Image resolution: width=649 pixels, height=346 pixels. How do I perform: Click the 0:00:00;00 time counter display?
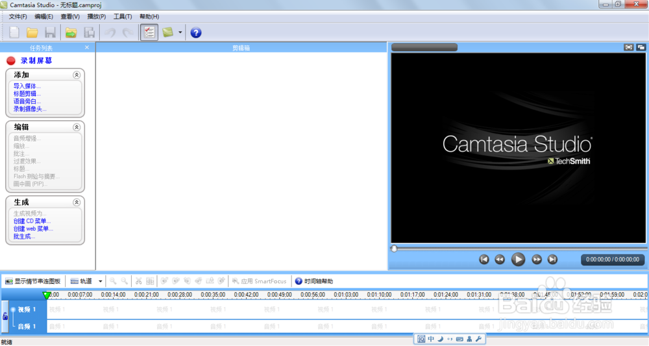613,260
